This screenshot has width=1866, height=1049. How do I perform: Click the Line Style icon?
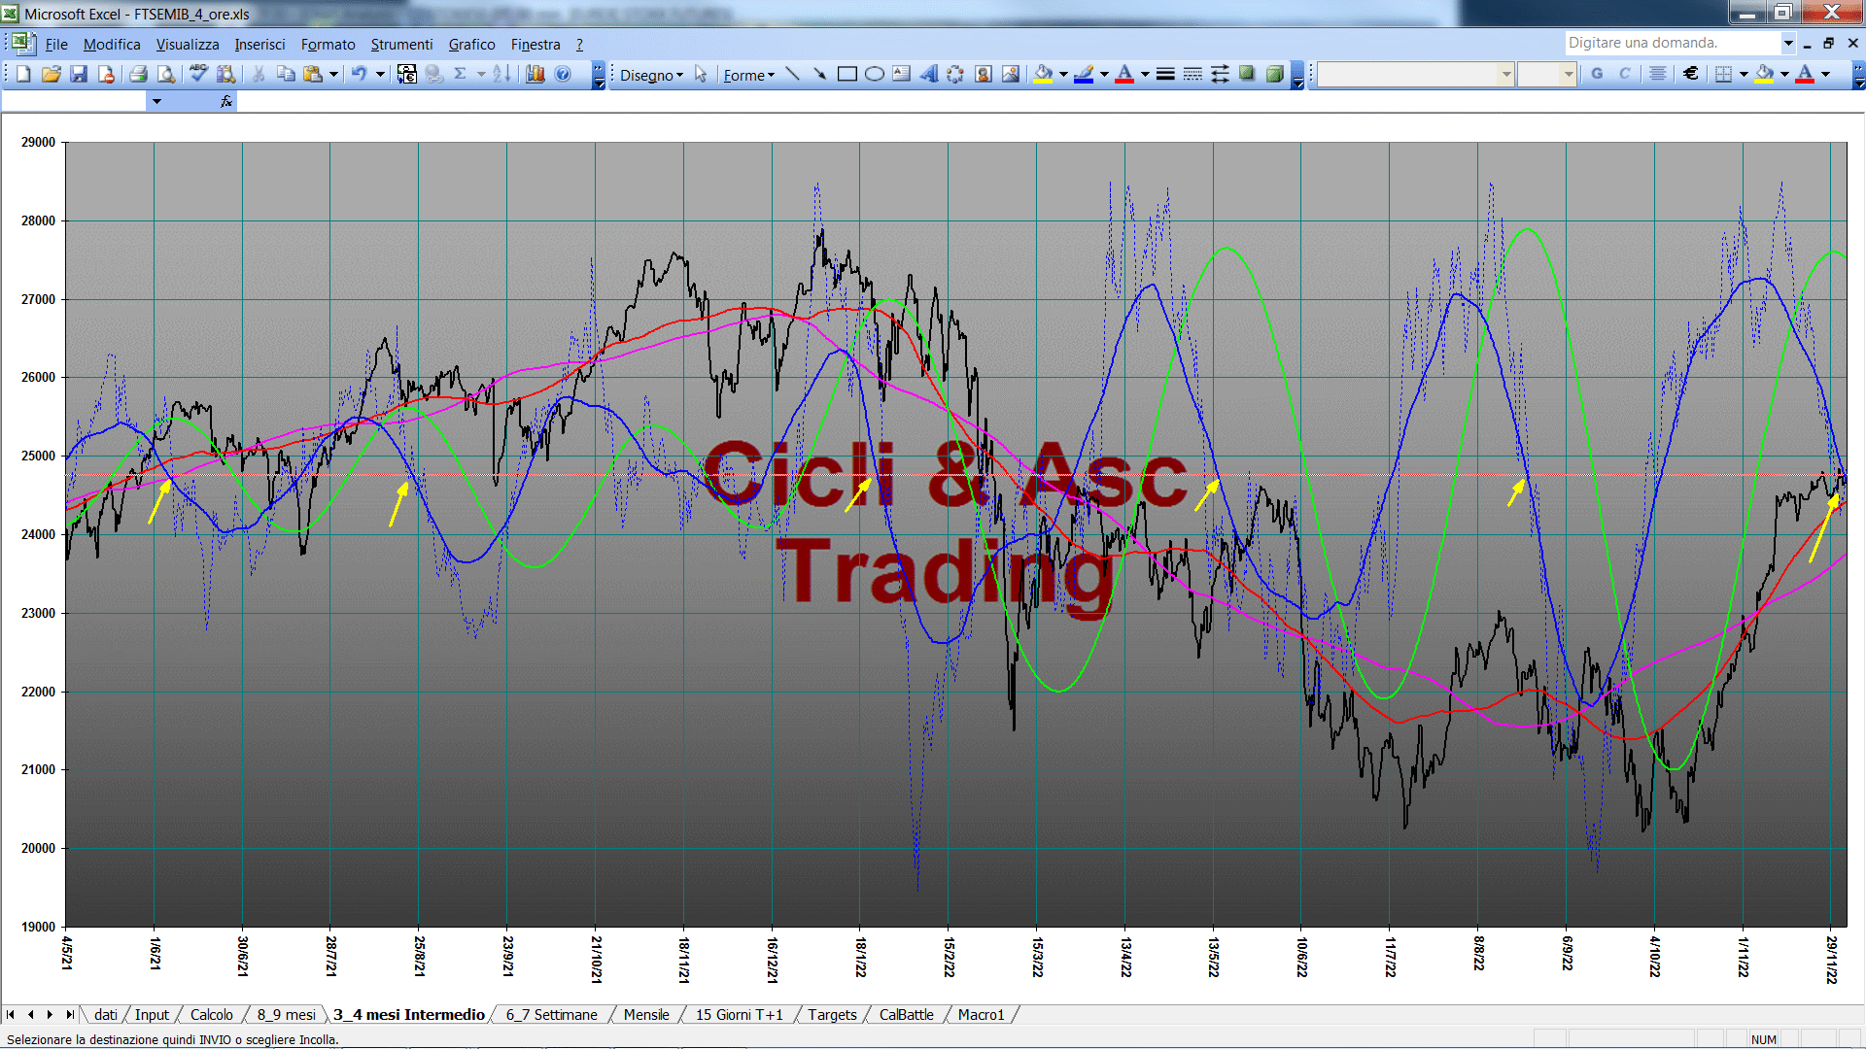coord(1165,74)
